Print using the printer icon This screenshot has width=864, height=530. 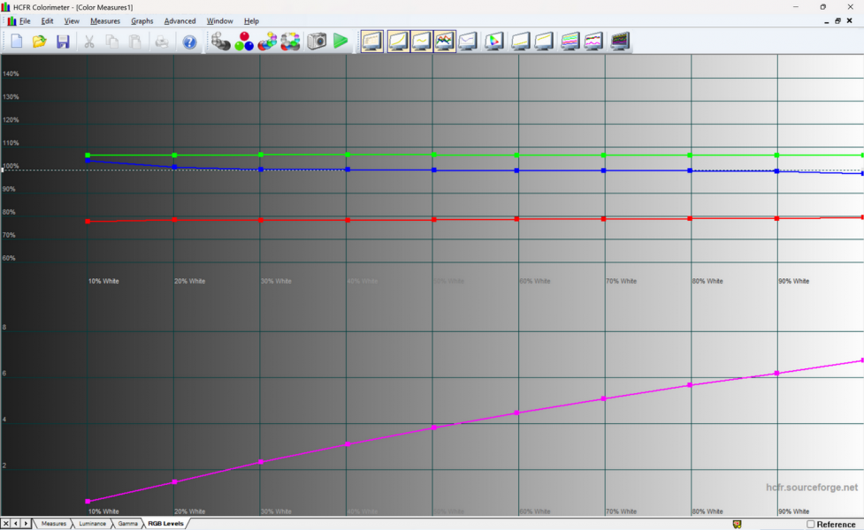coord(162,42)
